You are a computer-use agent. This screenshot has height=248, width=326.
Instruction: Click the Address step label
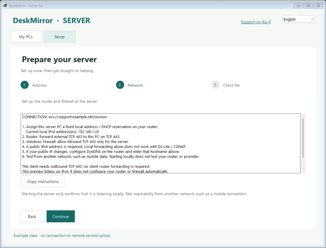[40, 85]
